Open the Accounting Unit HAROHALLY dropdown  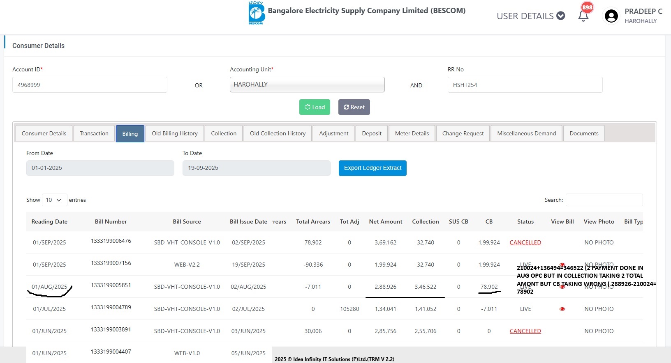(307, 84)
